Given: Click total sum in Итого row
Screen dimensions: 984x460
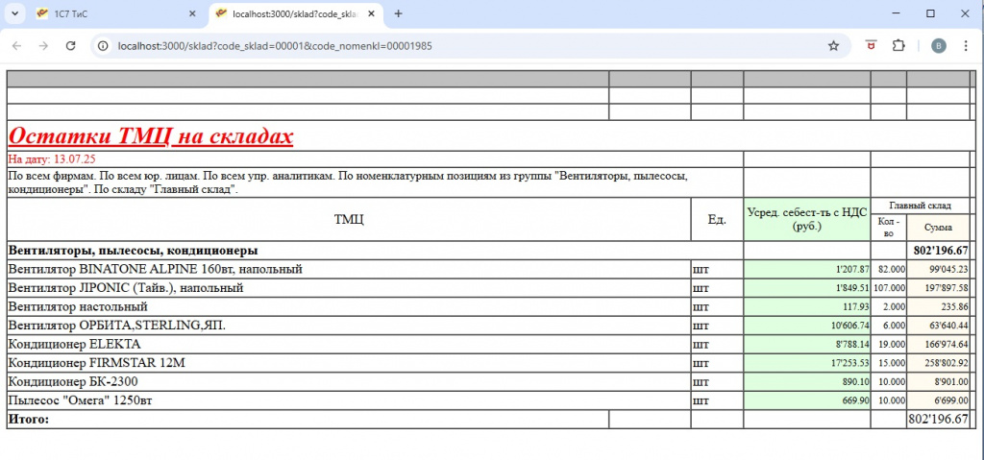Looking at the screenshot, I should pyautogui.click(x=938, y=420).
